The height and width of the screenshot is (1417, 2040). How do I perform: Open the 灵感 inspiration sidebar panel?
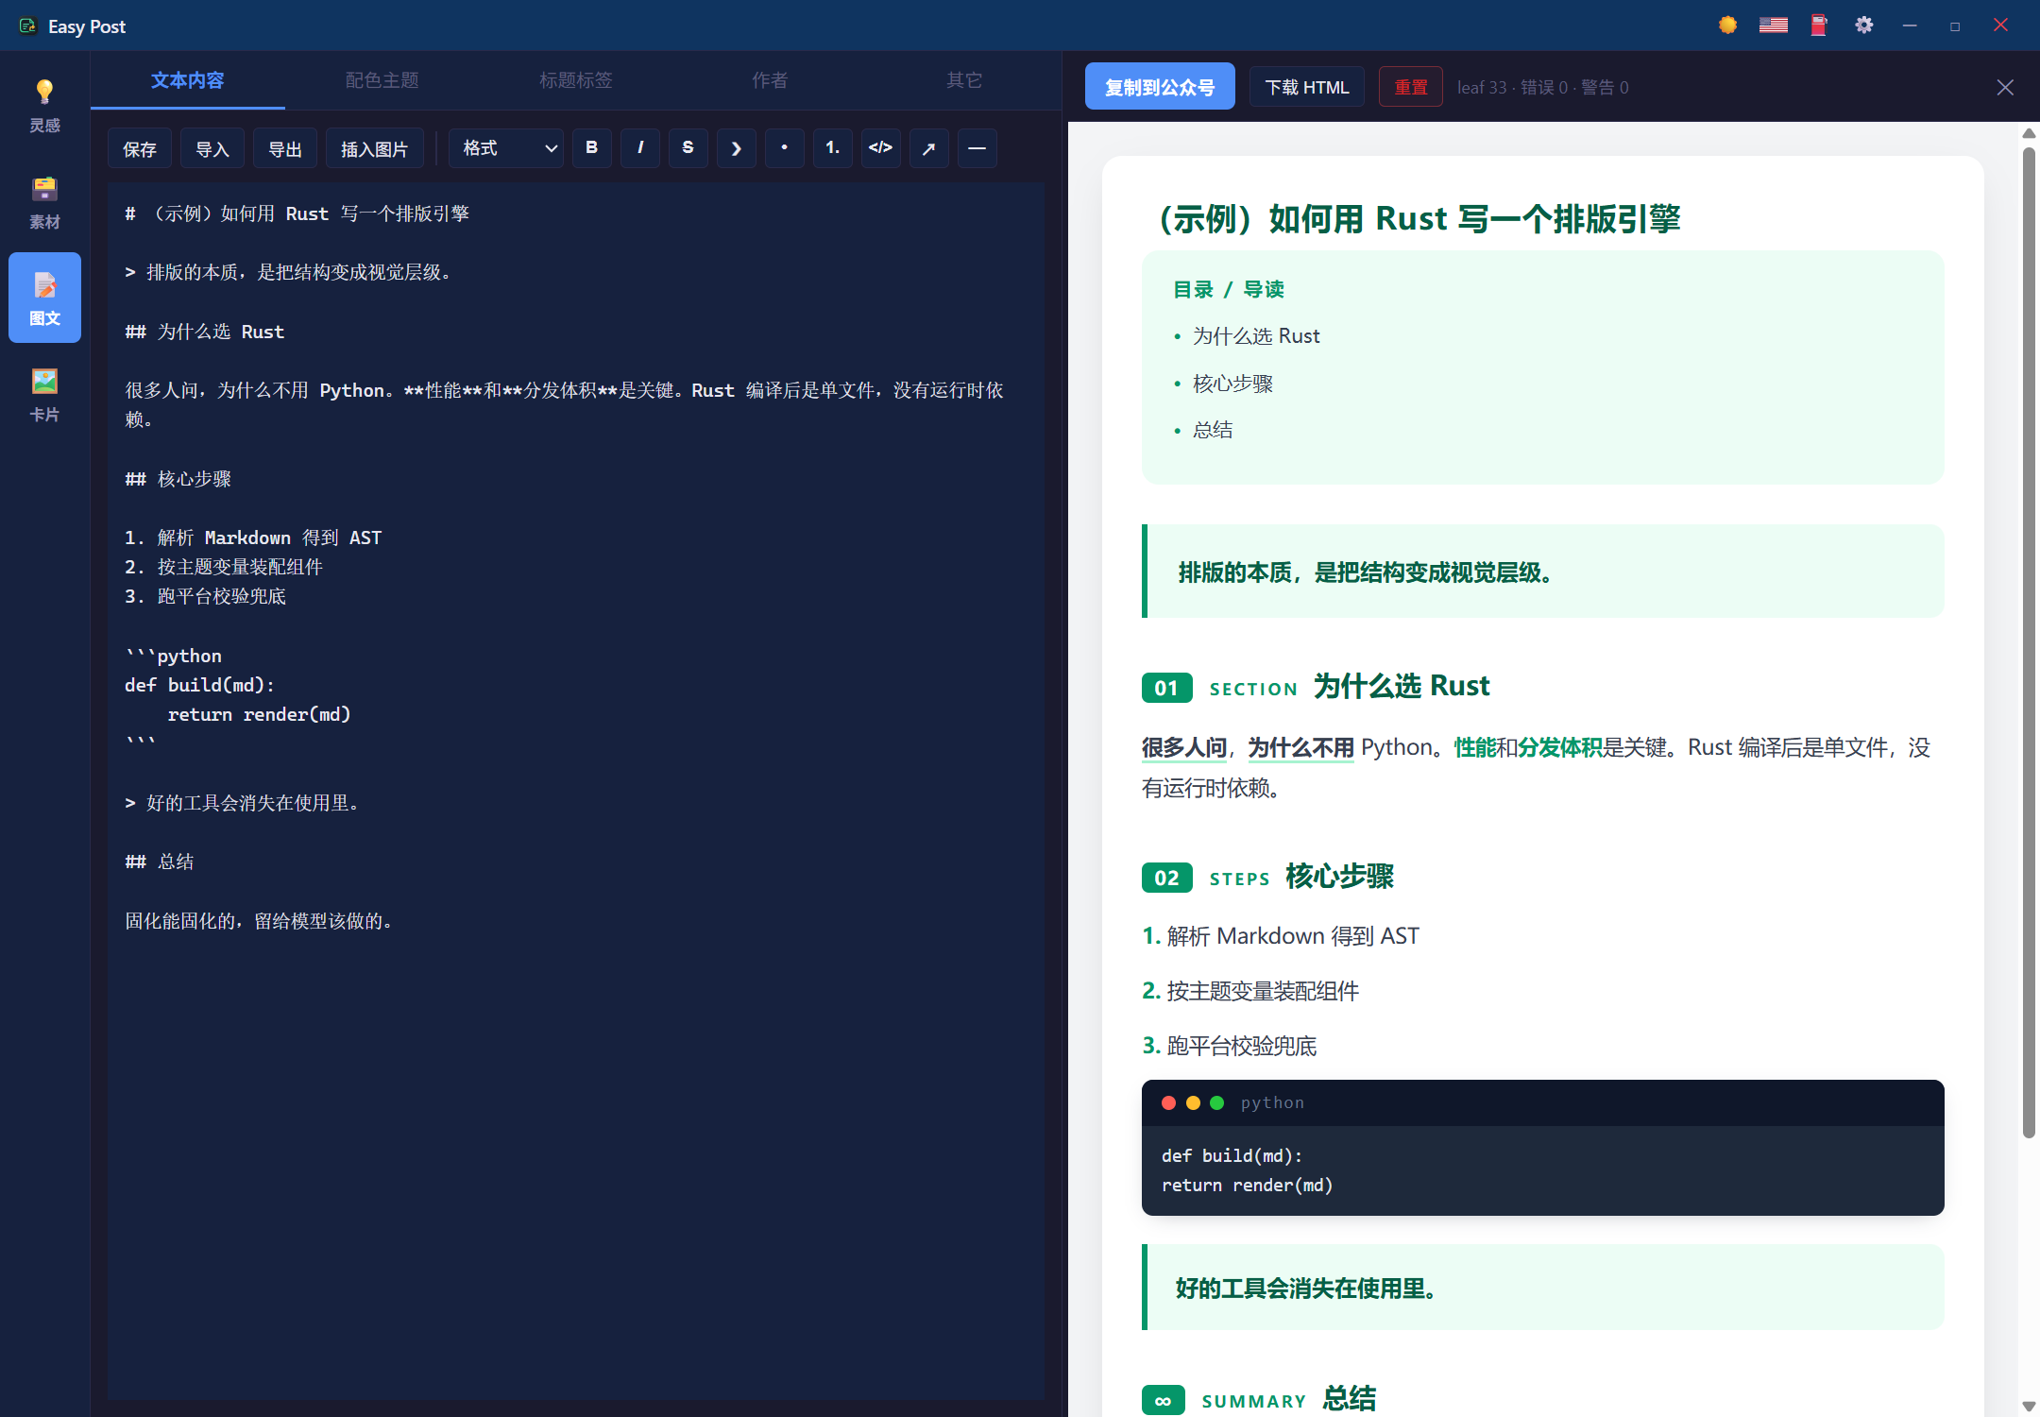(x=44, y=105)
